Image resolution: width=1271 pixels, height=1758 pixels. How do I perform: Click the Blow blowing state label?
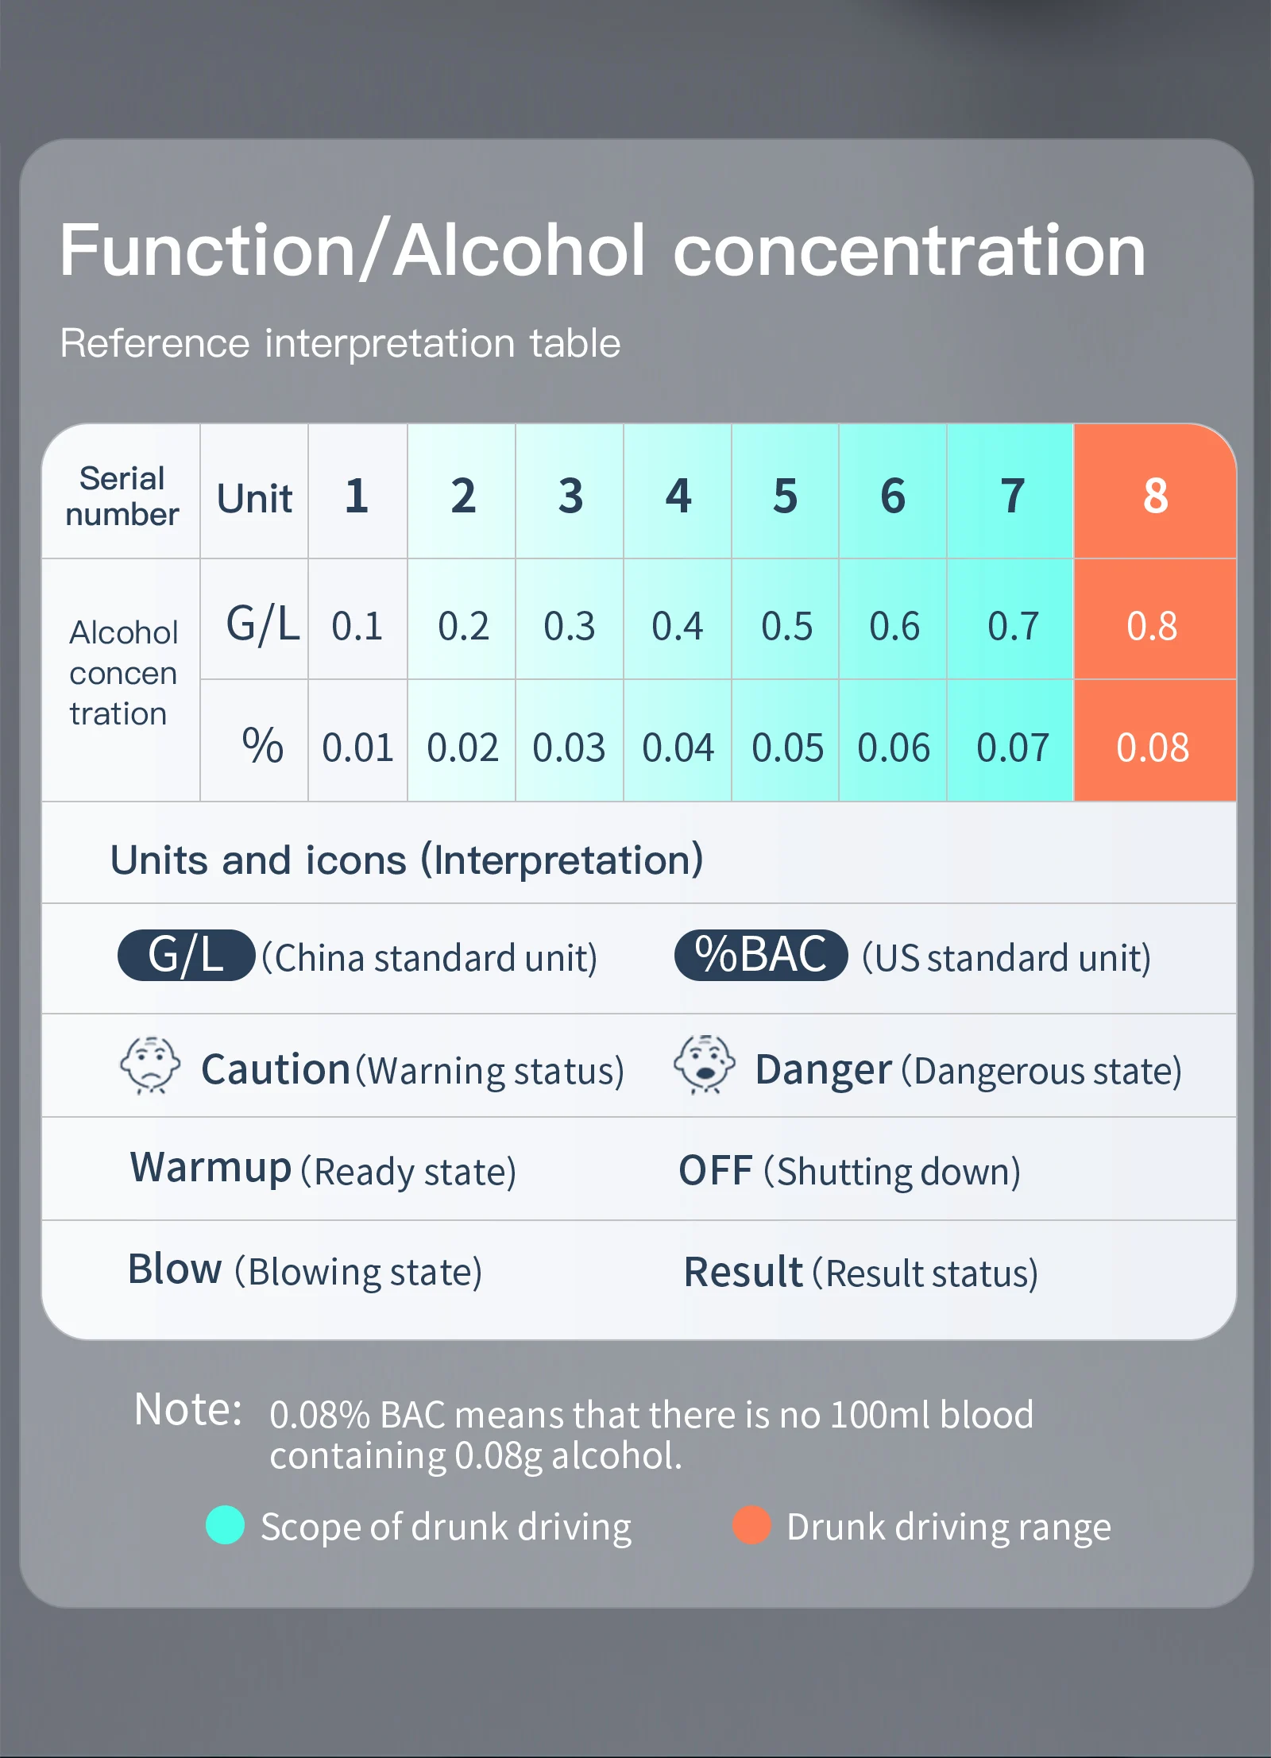pyautogui.click(x=305, y=1270)
